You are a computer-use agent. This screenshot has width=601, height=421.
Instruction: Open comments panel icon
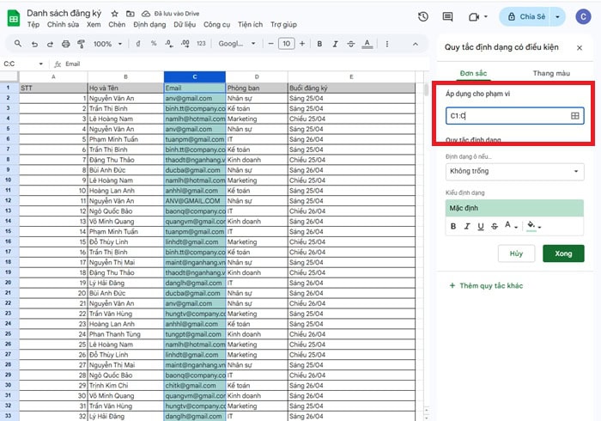point(447,17)
